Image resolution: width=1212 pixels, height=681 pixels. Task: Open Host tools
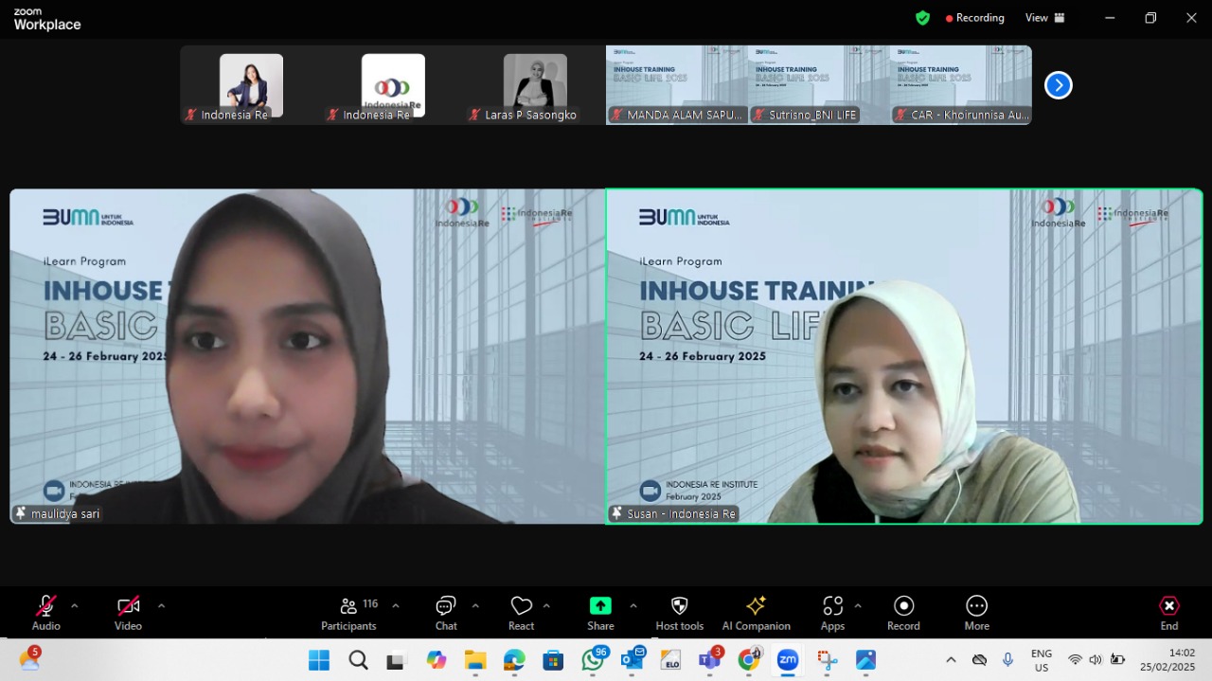pos(679,613)
